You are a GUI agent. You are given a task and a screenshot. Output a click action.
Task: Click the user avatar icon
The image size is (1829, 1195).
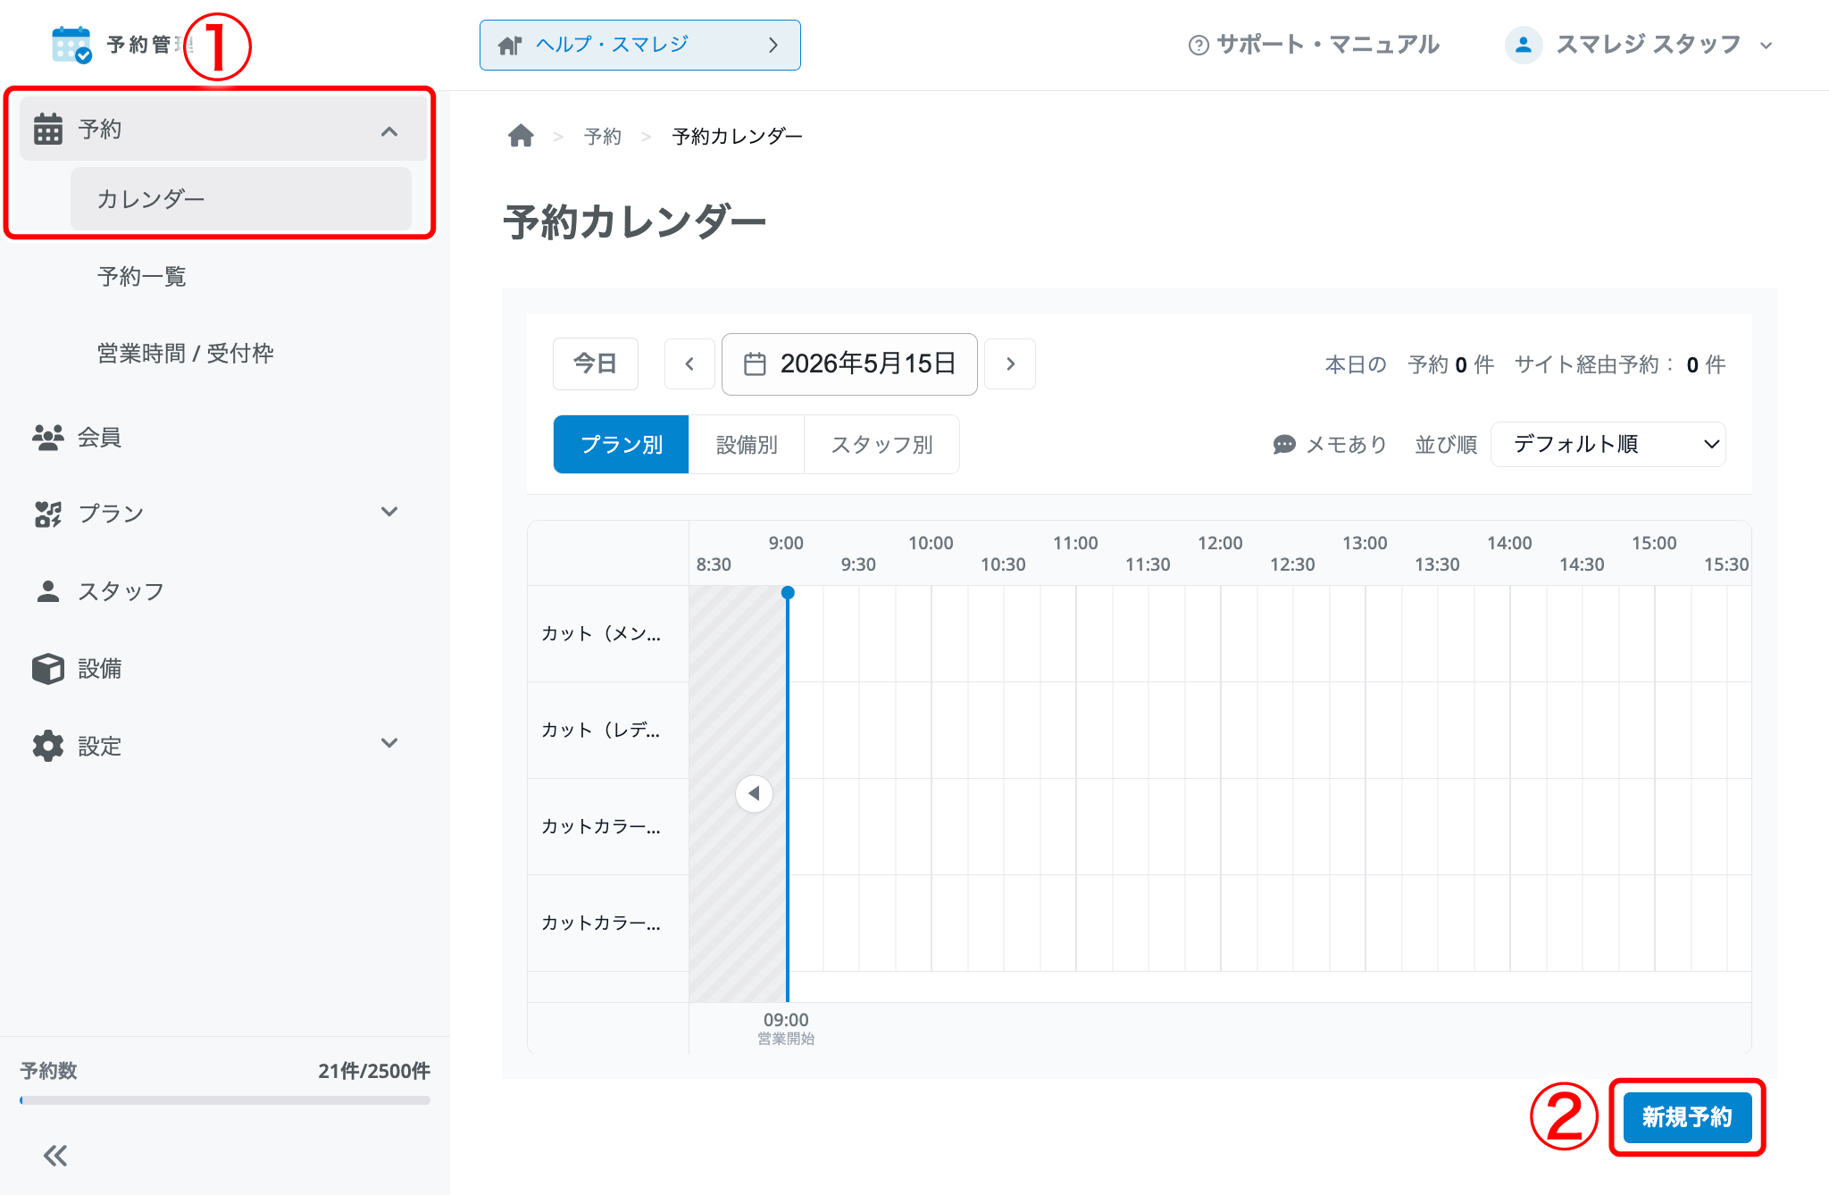[x=1524, y=45]
